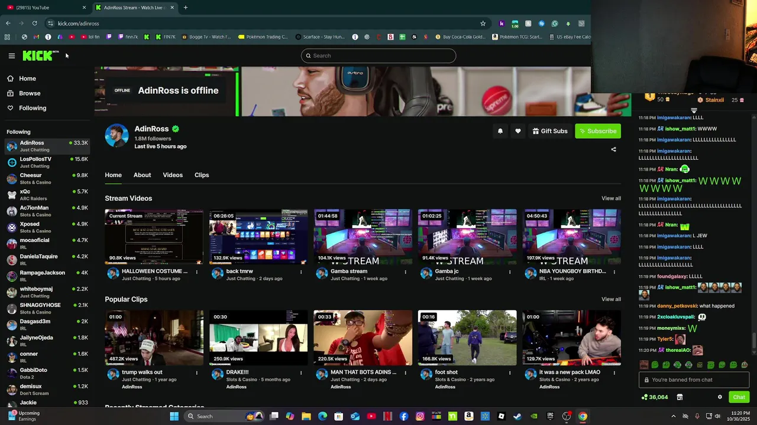Open the back tmrw video thumbnail

pyautogui.click(x=258, y=237)
